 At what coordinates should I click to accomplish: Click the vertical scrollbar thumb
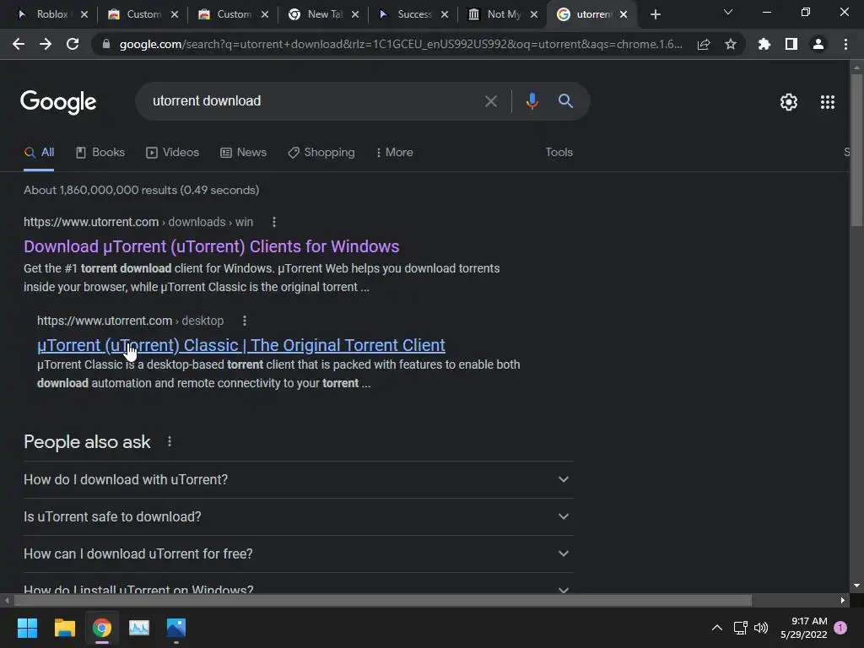tap(856, 150)
